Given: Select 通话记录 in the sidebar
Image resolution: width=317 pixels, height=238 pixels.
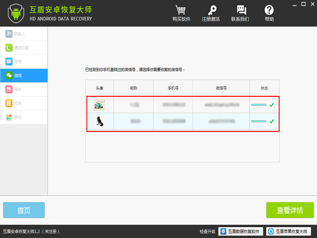Looking at the screenshot, I should 24,48.
